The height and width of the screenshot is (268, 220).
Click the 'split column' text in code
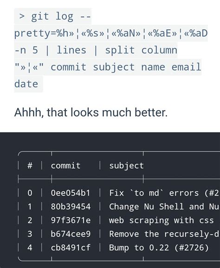pos(141,50)
